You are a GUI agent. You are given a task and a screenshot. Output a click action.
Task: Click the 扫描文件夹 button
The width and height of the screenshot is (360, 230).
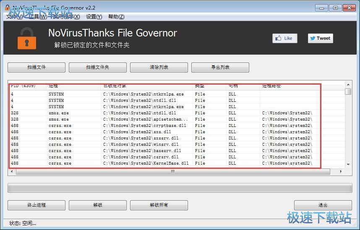98,67
